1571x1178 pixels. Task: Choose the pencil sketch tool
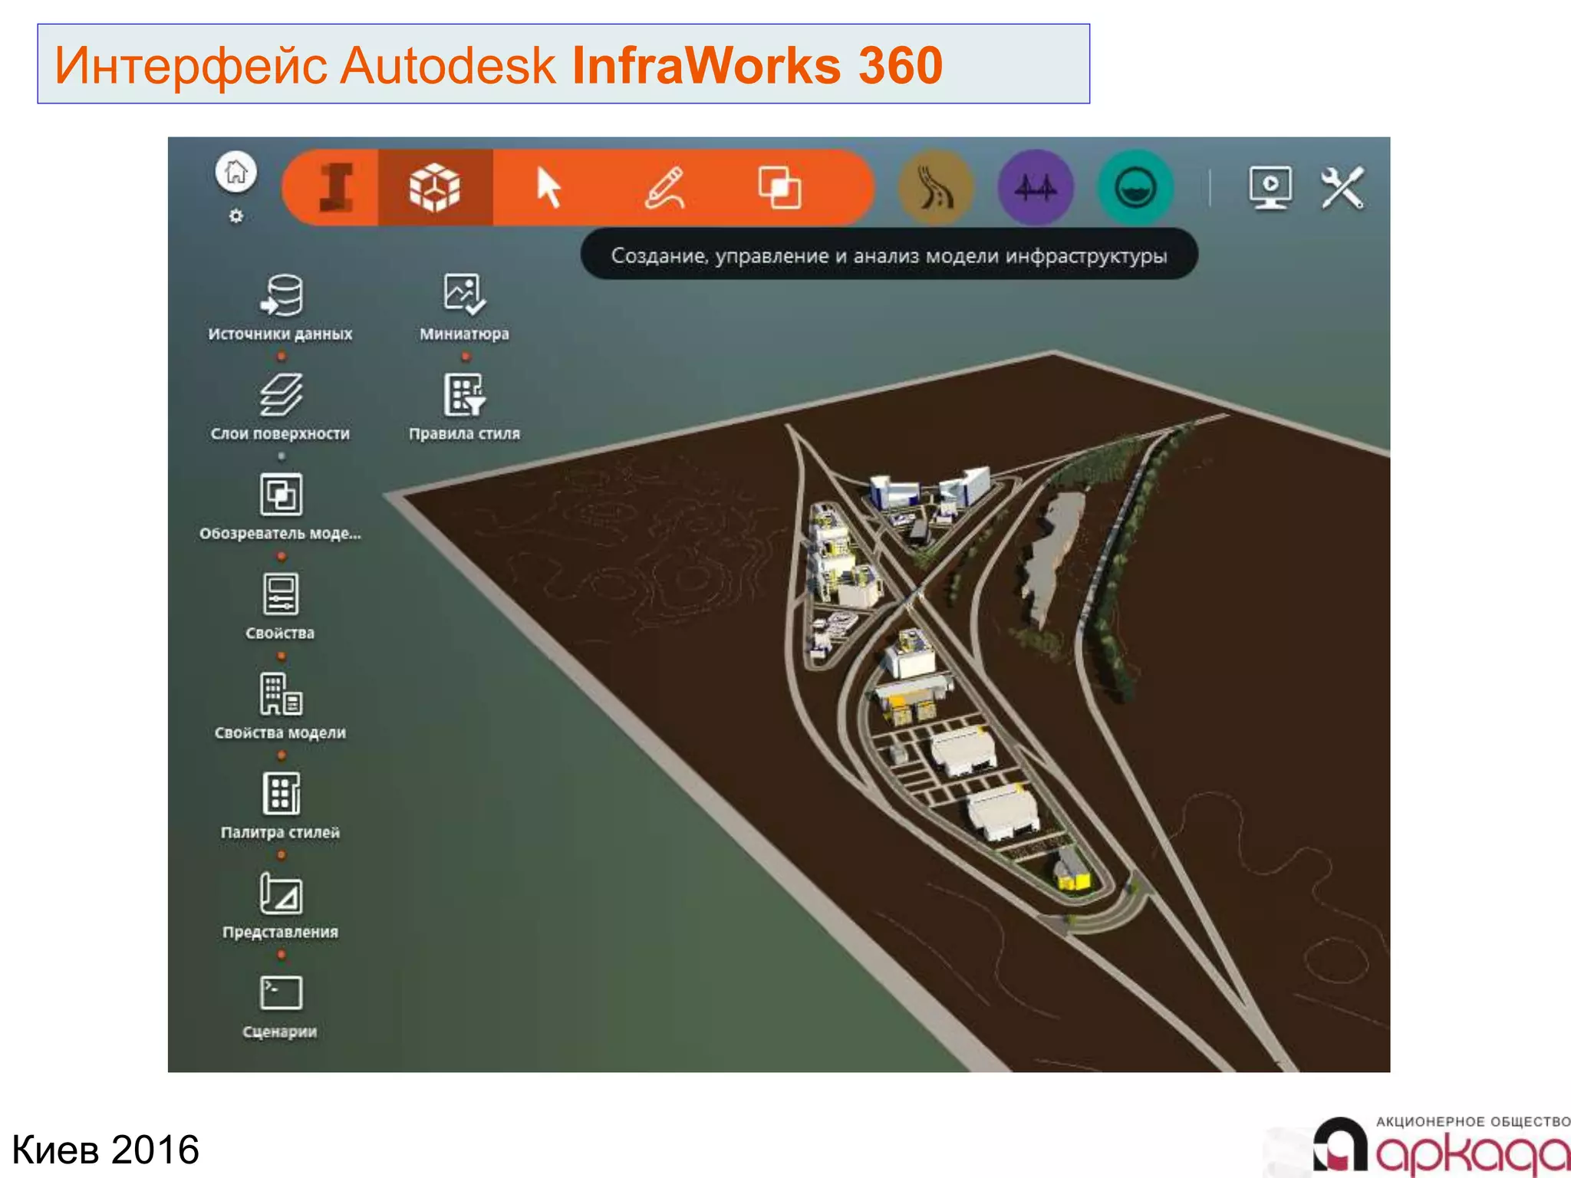tap(665, 187)
